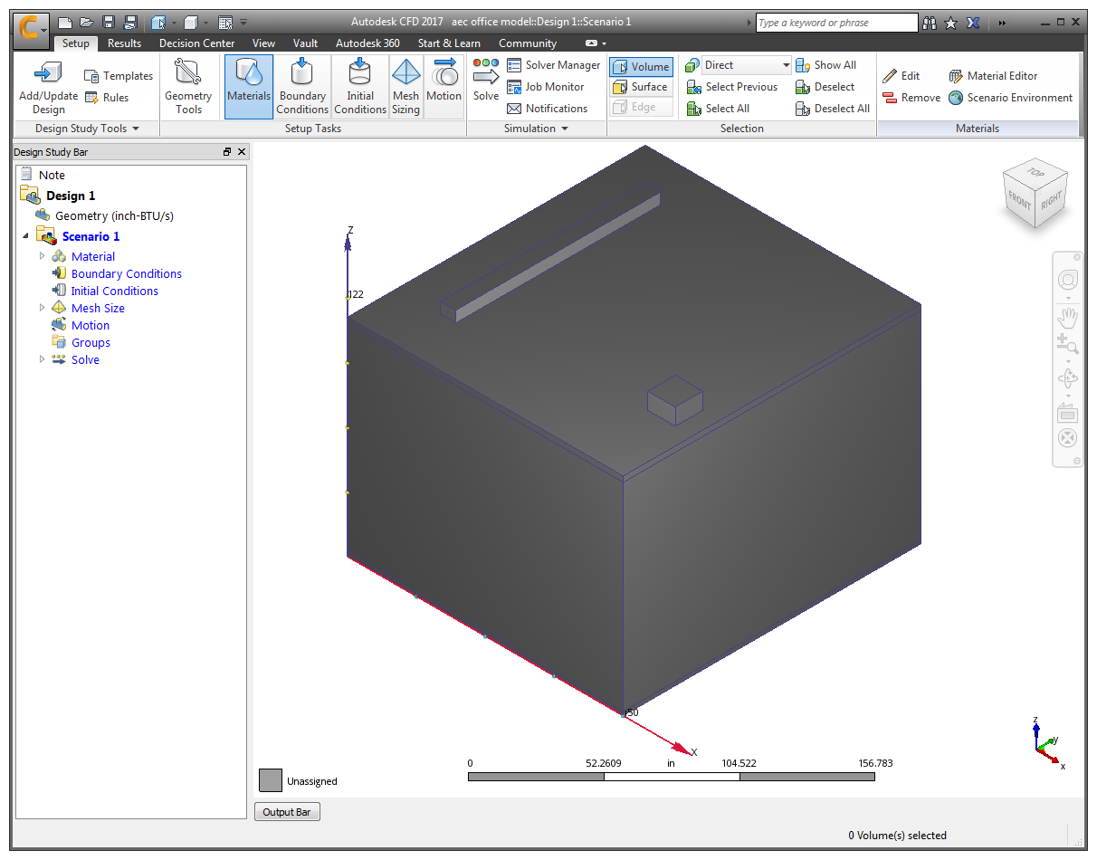Viewport: 1097px width, 860px height.
Task: Switch to the Results ribbon tab
Action: pyautogui.click(x=124, y=43)
